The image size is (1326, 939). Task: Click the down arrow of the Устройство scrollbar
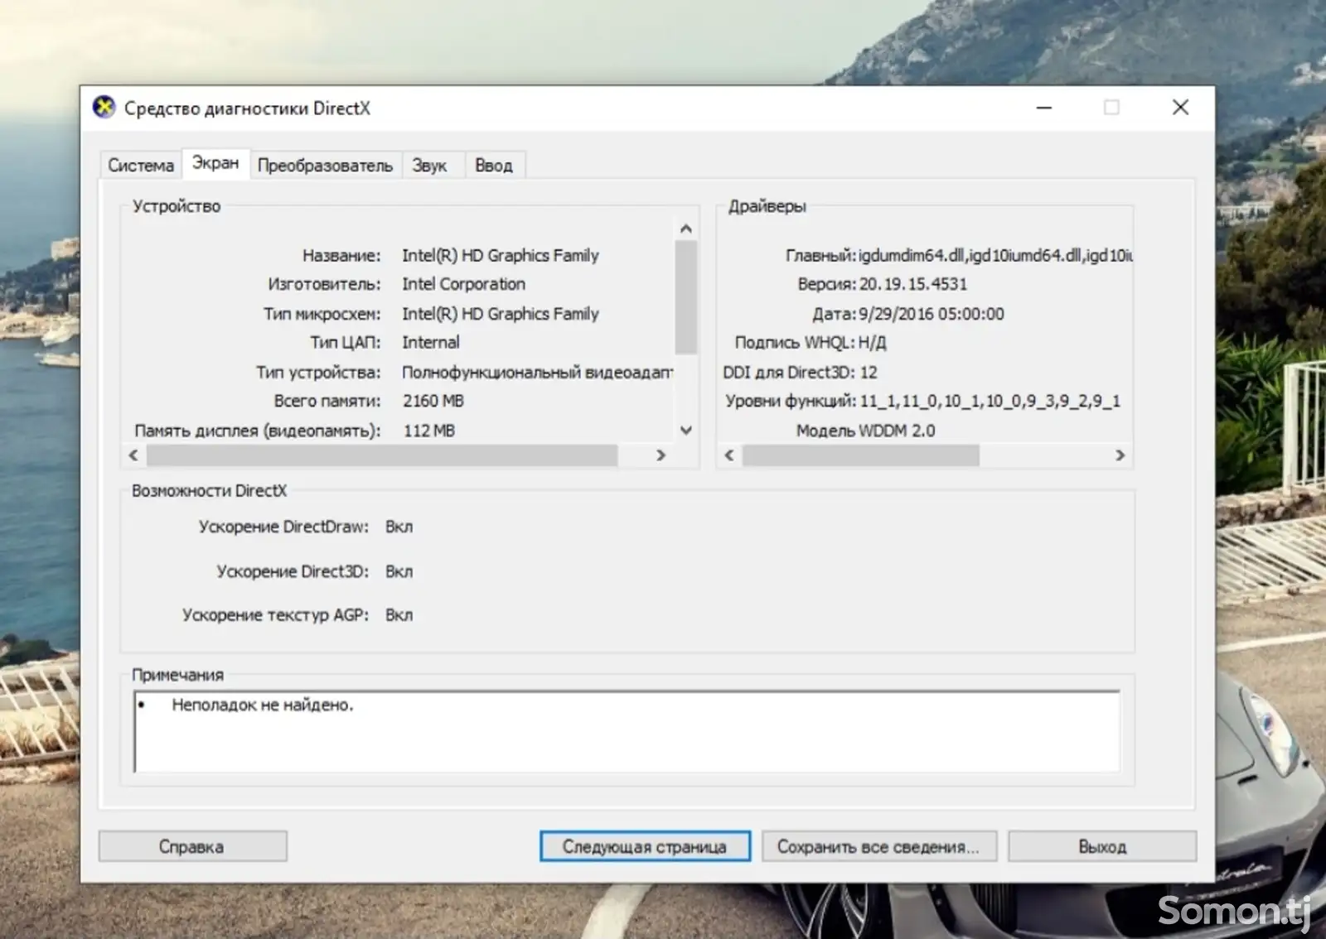click(x=685, y=430)
